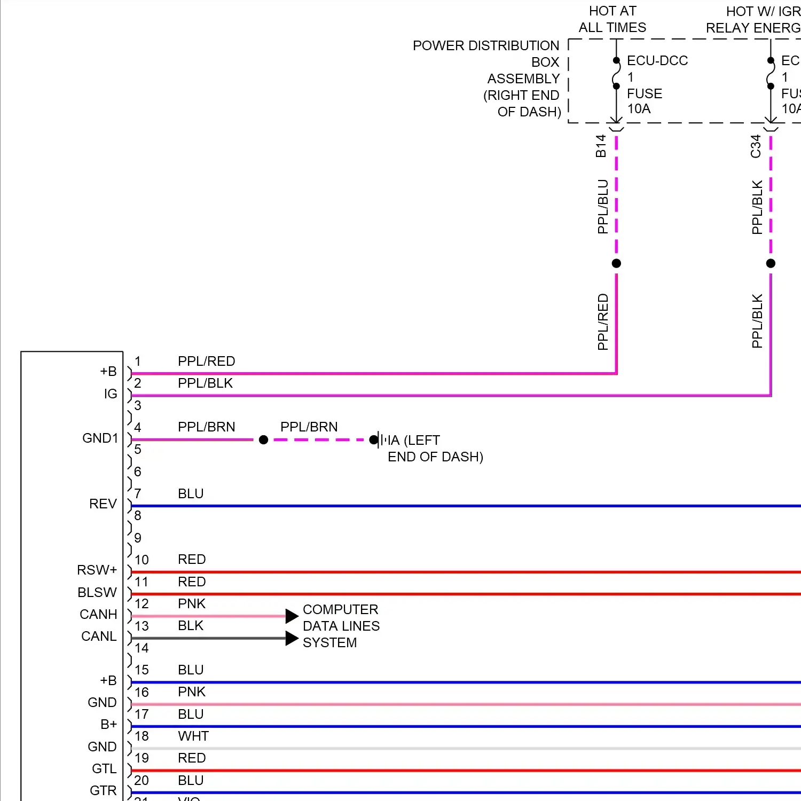
Task: Click the "IA (LEFT END OF DASH)" ground label
Action: coord(435,449)
